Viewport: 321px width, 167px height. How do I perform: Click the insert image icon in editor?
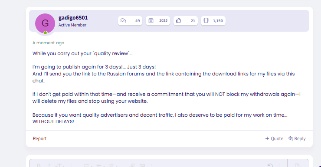142,165
